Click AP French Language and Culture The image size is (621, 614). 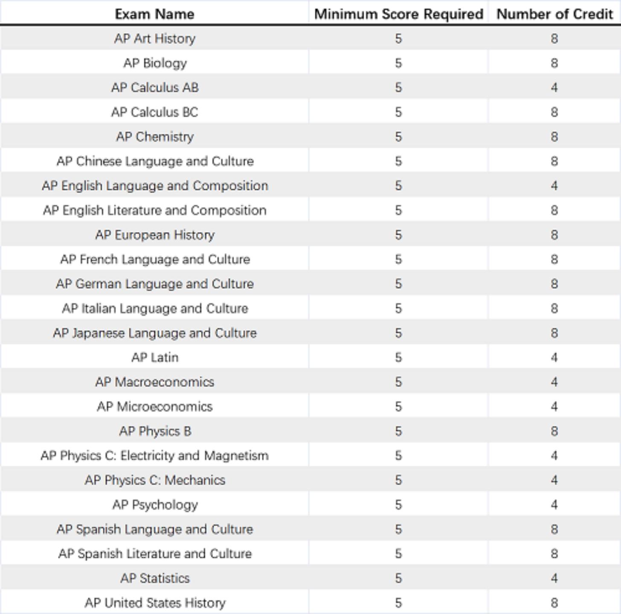[155, 259]
